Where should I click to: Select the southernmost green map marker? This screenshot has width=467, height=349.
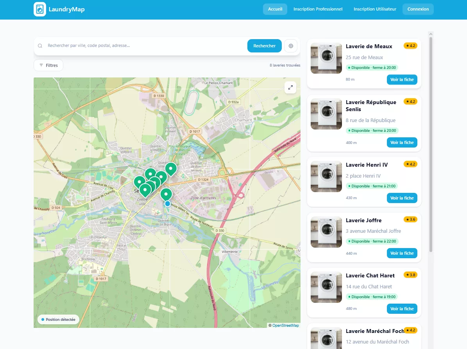coord(166,194)
